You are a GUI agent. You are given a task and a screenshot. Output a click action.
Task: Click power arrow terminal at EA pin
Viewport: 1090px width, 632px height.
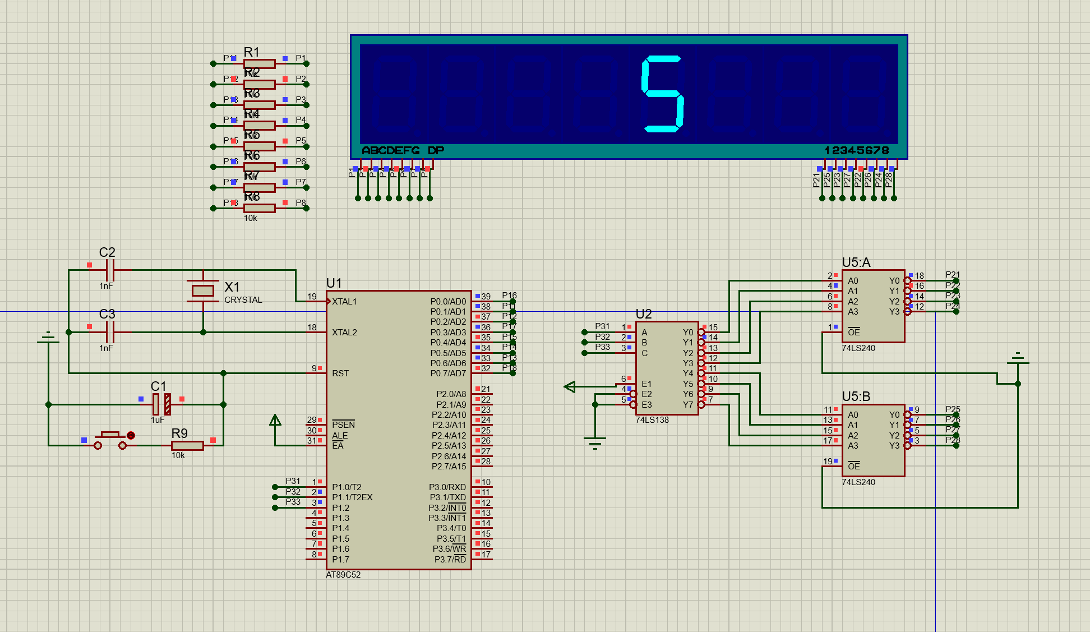click(x=275, y=421)
